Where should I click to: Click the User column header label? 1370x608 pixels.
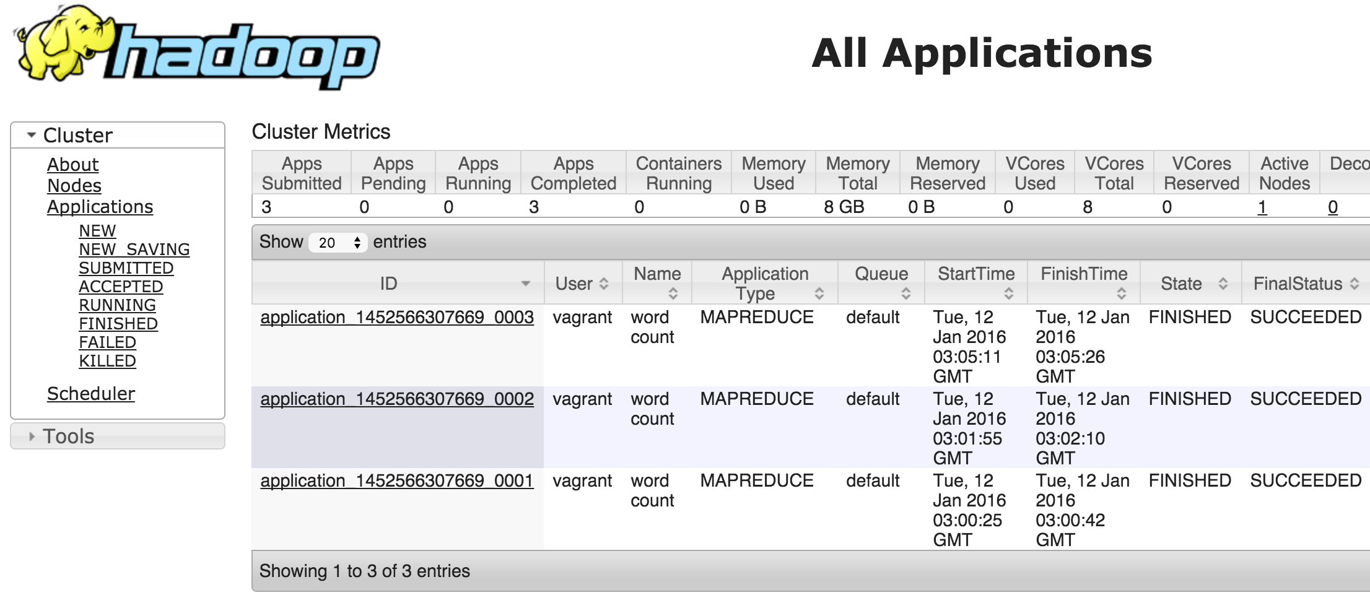coord(574,284)
